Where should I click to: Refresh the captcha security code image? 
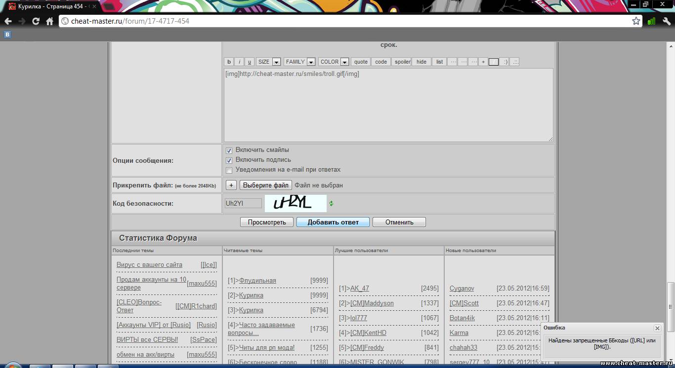pos(332,203)
